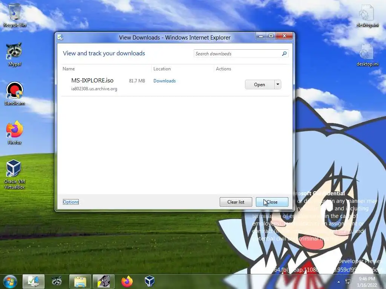Maximize the View Downloads window
The height and width of the screenshot is (289, 386).
(x=271, y=36)
